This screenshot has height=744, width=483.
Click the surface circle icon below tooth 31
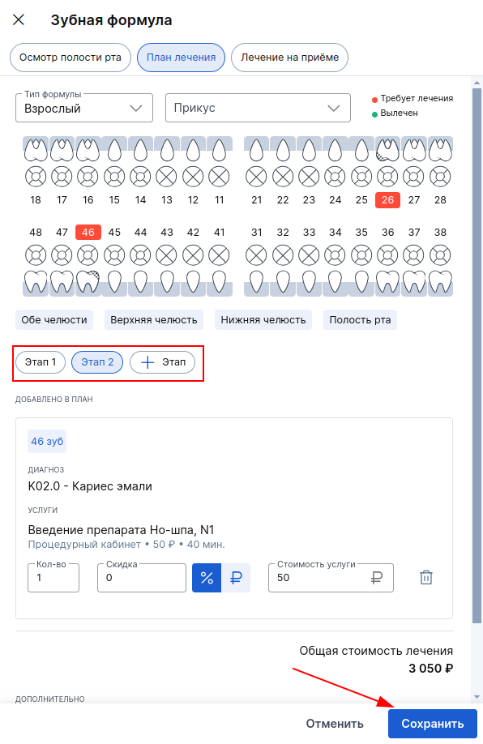(x=256, y=255)
